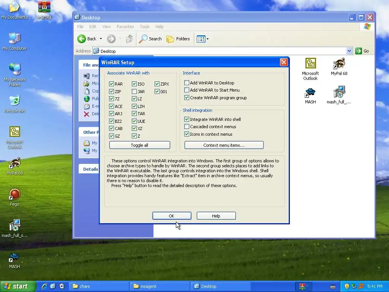Screen dimensions: 389x292
Task: Click the Up folder toolbar icon
Action: click(129, 39)
